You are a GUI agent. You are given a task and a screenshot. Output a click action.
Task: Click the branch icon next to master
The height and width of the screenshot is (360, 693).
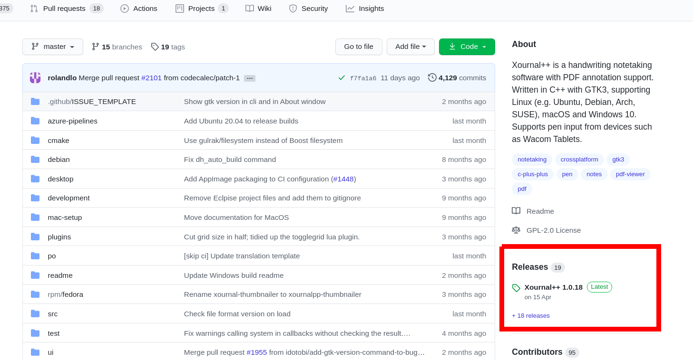(35, 47)
